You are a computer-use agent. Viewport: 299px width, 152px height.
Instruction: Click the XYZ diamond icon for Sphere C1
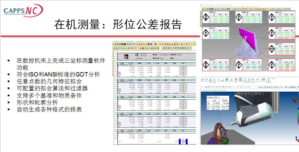[272, 48]
